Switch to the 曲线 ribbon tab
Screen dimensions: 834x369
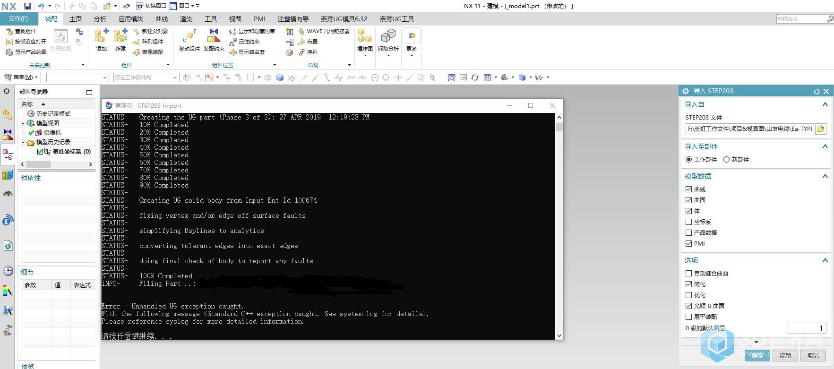coord(162,19)
